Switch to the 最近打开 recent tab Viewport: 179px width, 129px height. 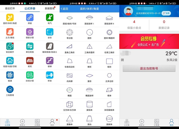point(10,8)
